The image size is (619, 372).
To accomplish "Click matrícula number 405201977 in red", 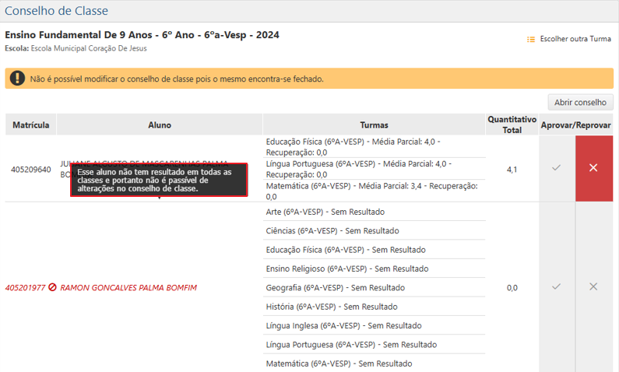I will (25, 288).
